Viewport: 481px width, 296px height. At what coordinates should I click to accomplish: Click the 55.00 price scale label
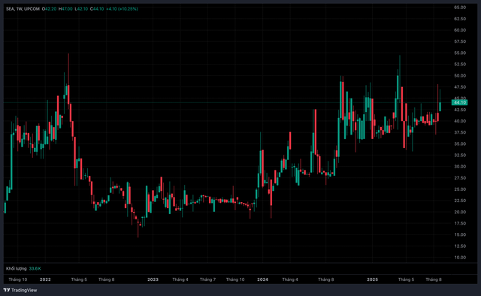pyautogui.click(x=460, y=53)
